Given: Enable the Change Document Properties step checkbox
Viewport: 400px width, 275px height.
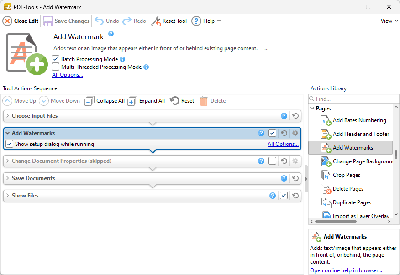Looking at the screenshot, I should click(x=273, y=161).
